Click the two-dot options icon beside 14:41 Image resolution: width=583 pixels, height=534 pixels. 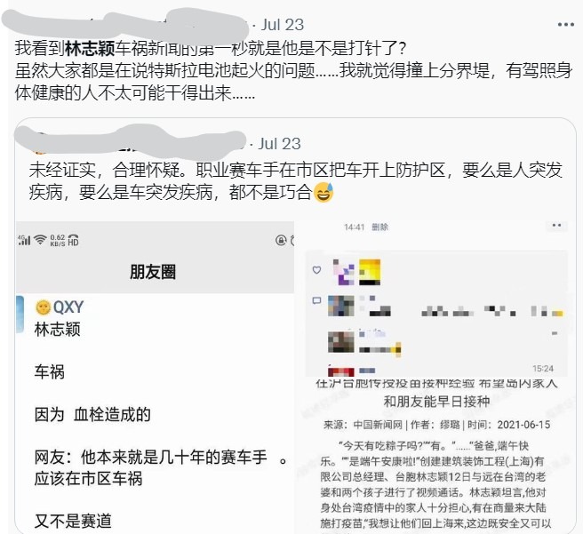[x=556, y=225]
